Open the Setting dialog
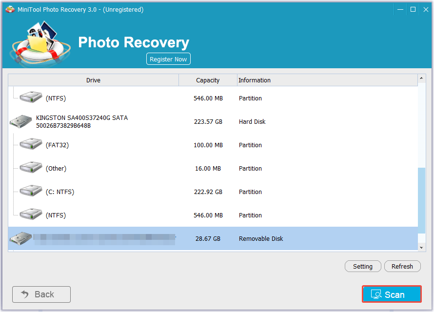 [x=363, y=266]
